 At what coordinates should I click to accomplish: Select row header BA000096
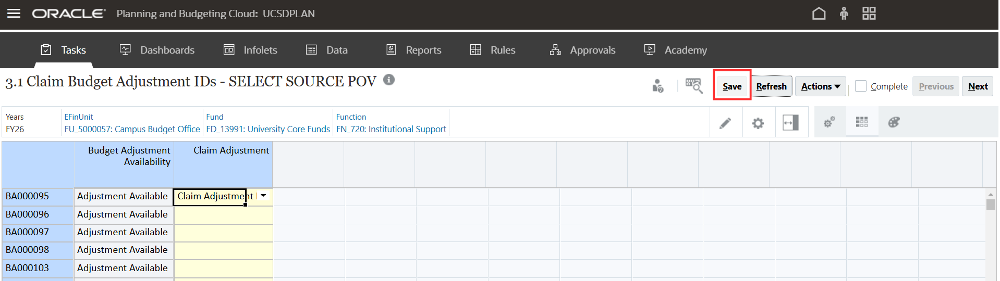click(x=38, y=214)
